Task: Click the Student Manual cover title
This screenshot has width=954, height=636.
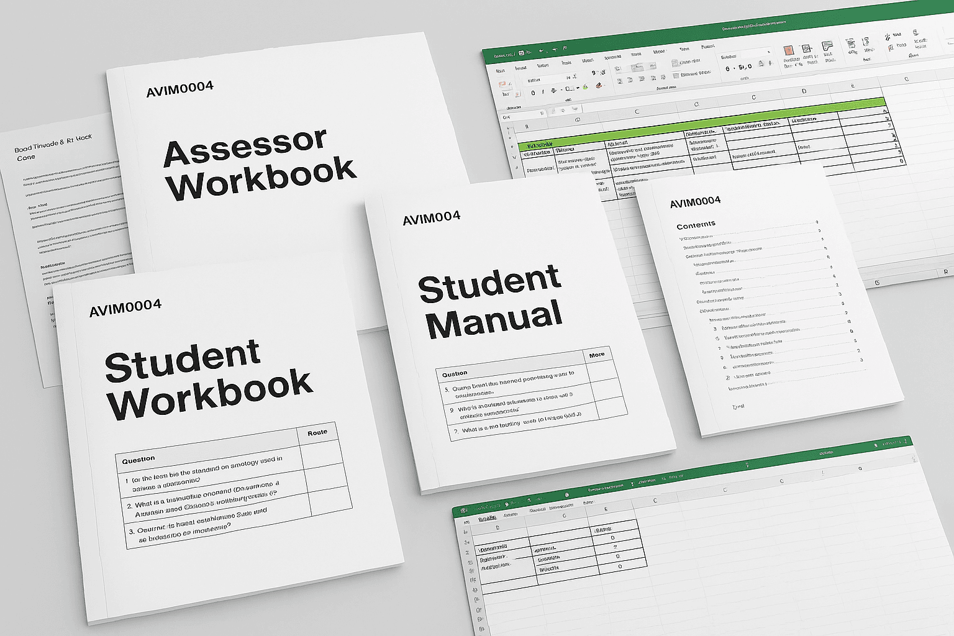Action: (490, 304)
